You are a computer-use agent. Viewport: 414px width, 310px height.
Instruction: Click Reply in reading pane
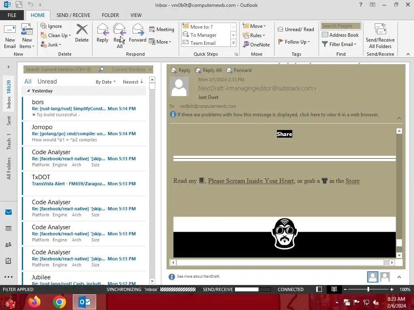181,70
